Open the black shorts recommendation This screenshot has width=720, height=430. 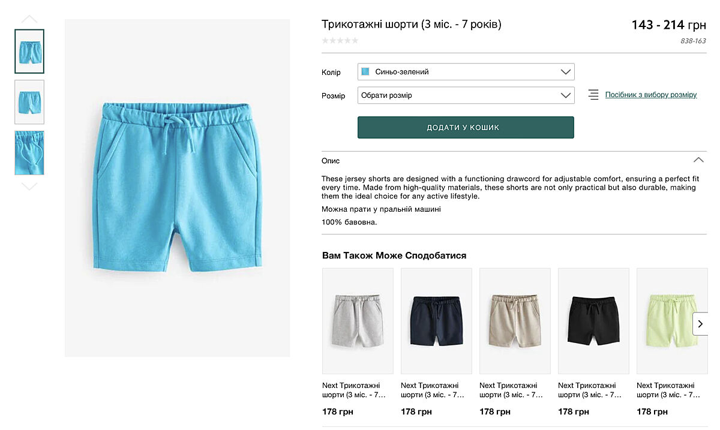click(x=593, y=321)
